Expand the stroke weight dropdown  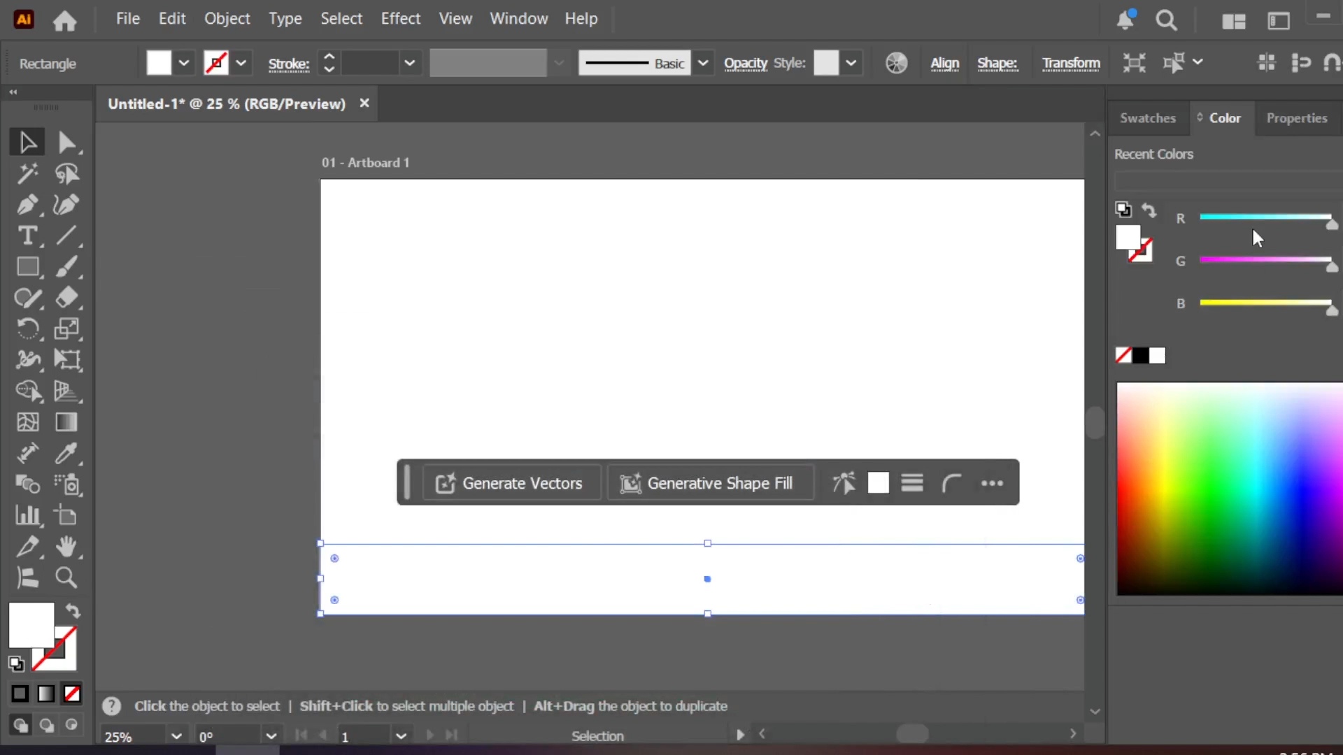click(409, 63)
